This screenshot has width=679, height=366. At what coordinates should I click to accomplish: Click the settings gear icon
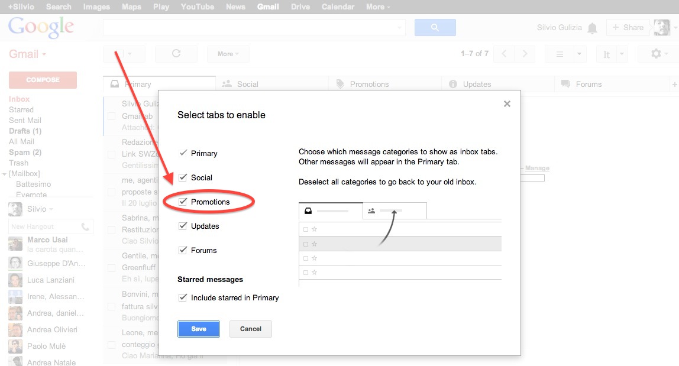(657, 54)
